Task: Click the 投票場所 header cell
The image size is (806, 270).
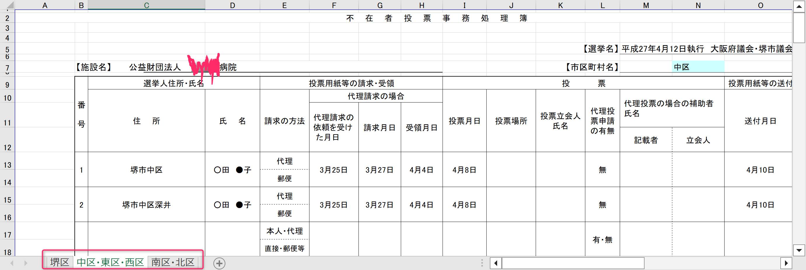Action: 511,121
